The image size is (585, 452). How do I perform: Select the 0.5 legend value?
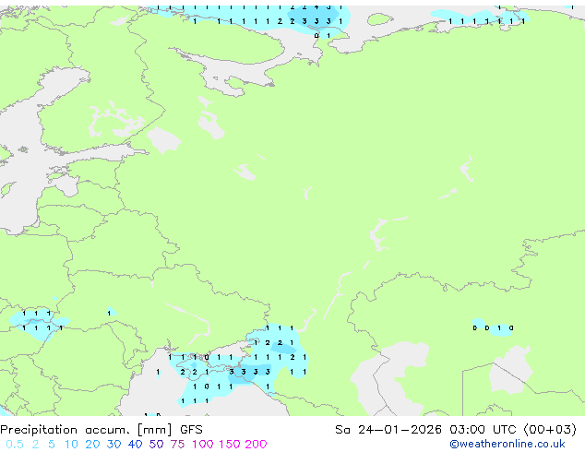coord(15,445)
